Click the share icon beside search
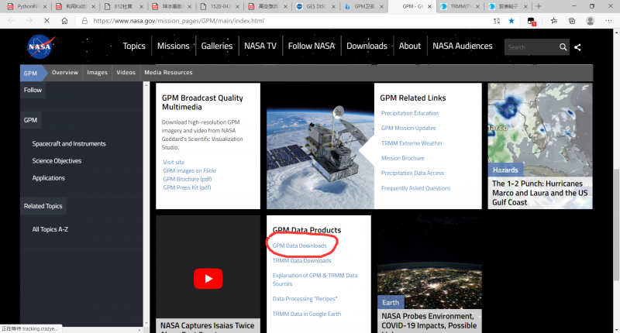Image resolution: width=620 pixels, height=333 pixels. [578, 47]
